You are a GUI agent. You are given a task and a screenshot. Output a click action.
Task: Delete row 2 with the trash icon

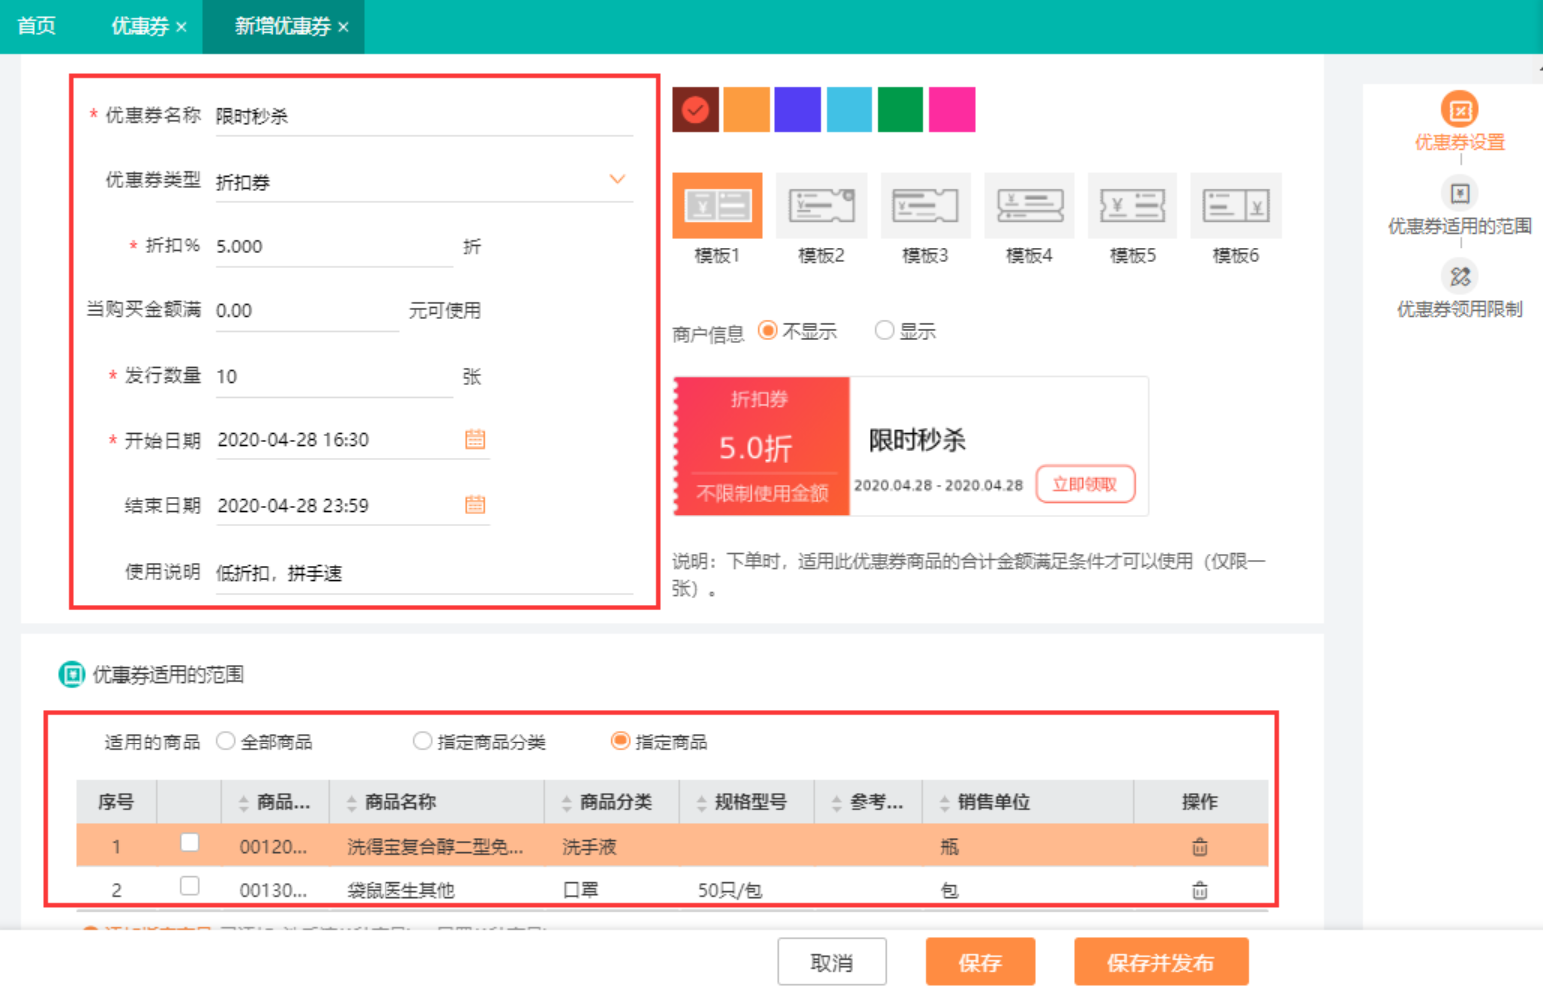(1199, 890)
